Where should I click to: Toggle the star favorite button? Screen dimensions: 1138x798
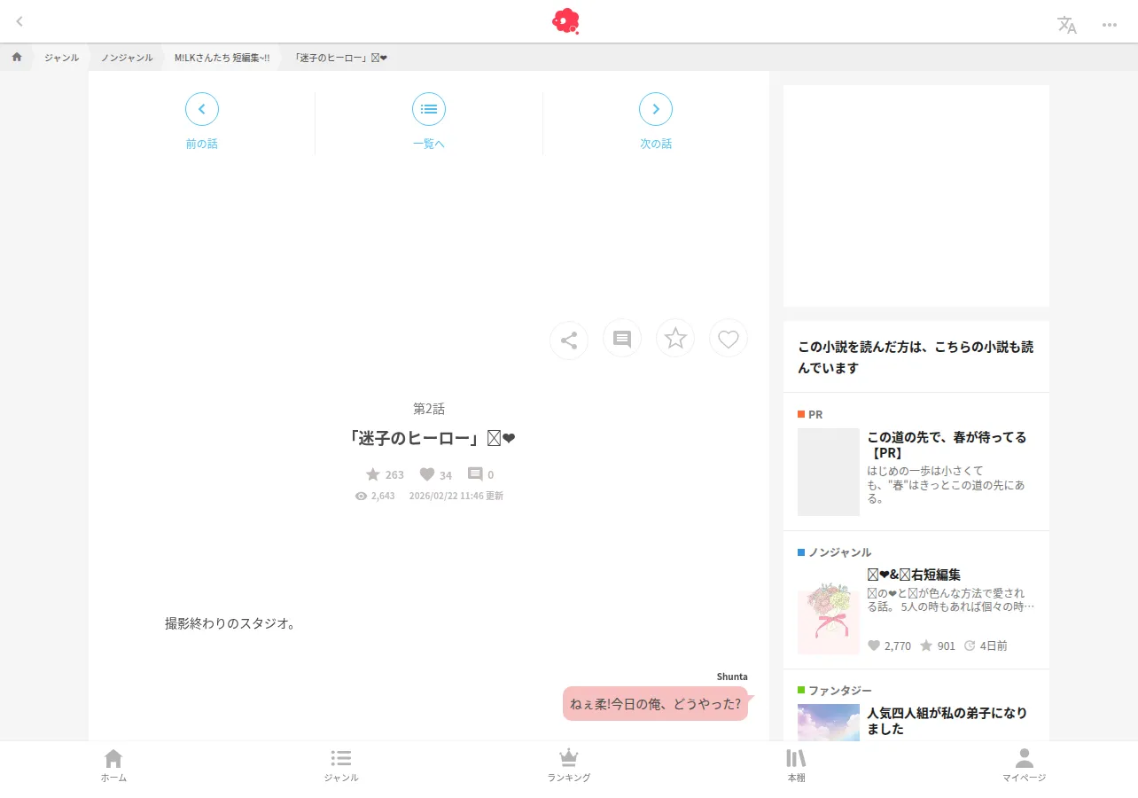tap(675, 339)
